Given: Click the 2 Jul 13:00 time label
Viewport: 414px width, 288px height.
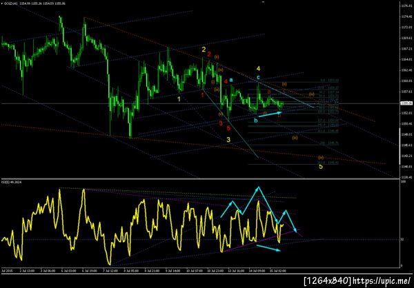Looking at the screenshot, I should tap(27, 271).
